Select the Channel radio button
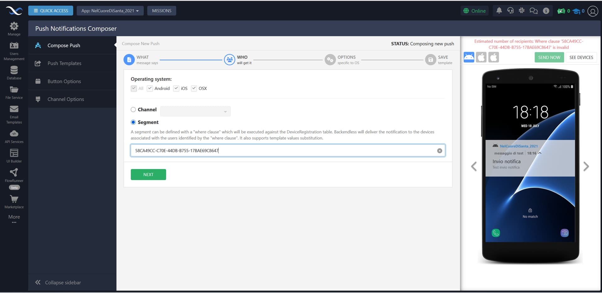 pyautogui.click(x=133, y=110)
